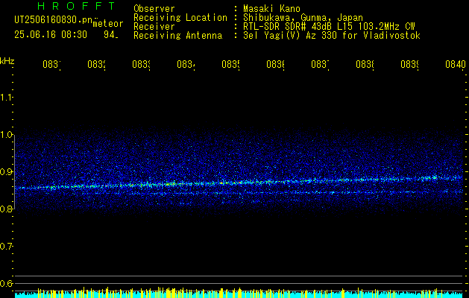Click the cyan and yellow signal level graph

click(239, 293)
